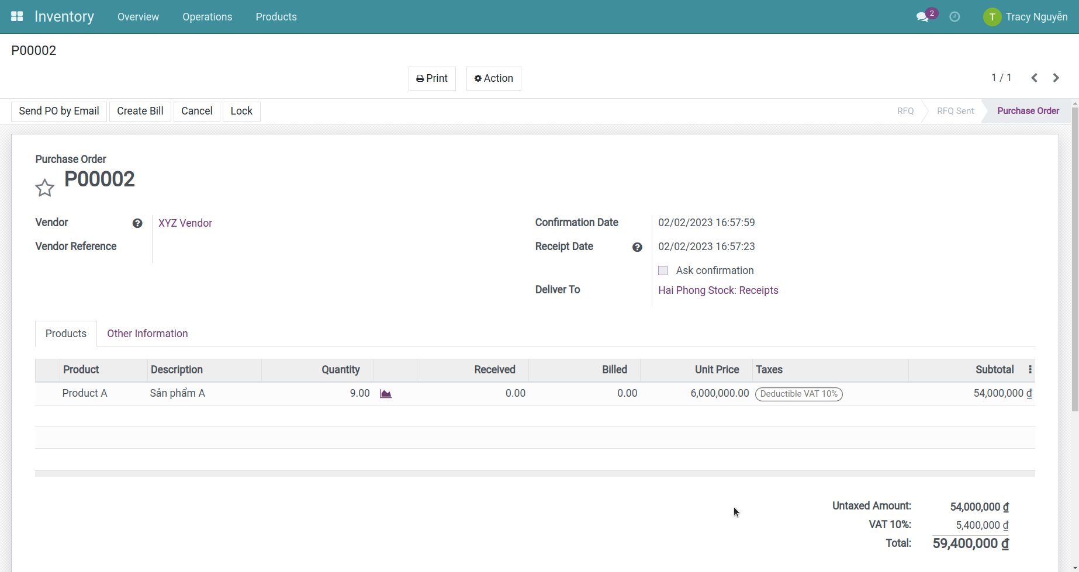
Task: Open the Action menu
Action: 493,78
